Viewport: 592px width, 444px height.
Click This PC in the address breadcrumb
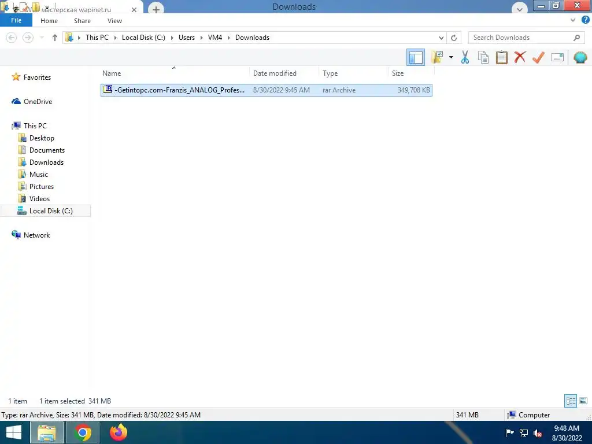pyautogui.click(x=97, y=38)
